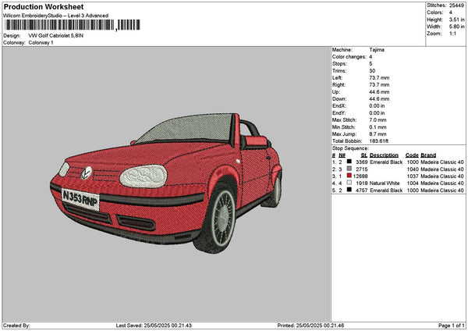Click the black swatch in the 3369 stitch row
The width and height of the screenshot is (468, 331).
349,162
